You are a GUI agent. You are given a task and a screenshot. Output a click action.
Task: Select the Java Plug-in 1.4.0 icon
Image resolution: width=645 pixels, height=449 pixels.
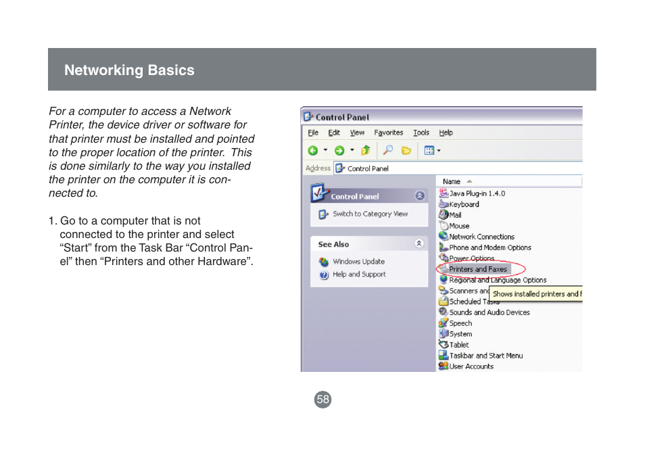(x=444, y=193)
